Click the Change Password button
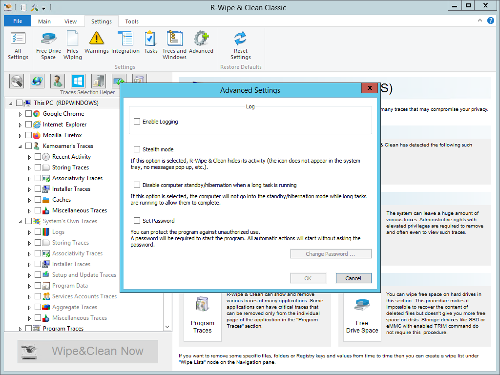Viewport: 500px width, 375px height. point(331,254)
